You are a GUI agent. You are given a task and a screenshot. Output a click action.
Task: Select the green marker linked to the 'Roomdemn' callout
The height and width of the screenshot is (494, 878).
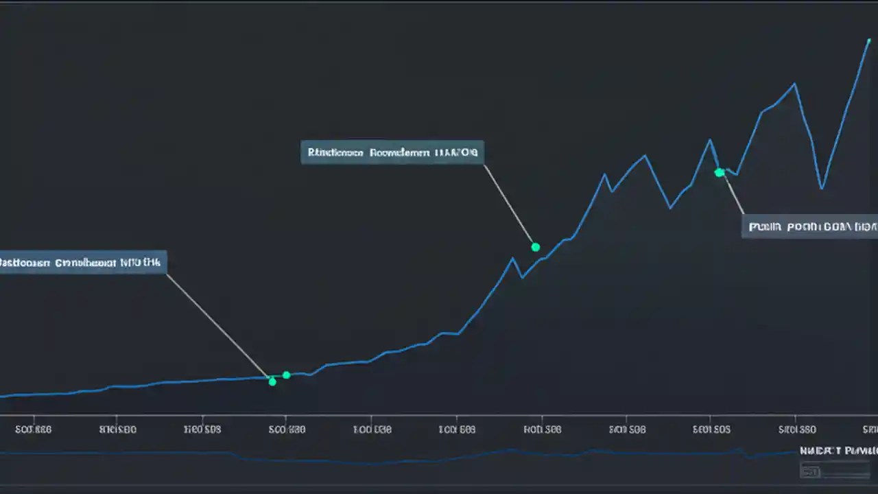pos(536,247)
